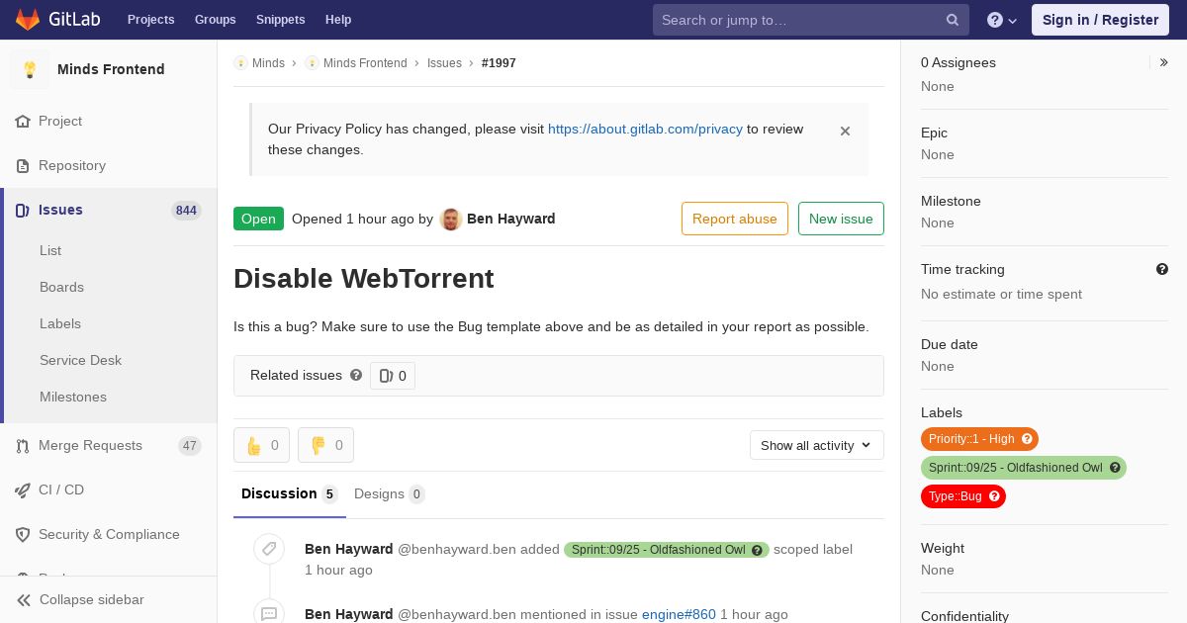1187x623 pixels.
Task: Click the Merge Requests icon
Action: tap(23, 446)
